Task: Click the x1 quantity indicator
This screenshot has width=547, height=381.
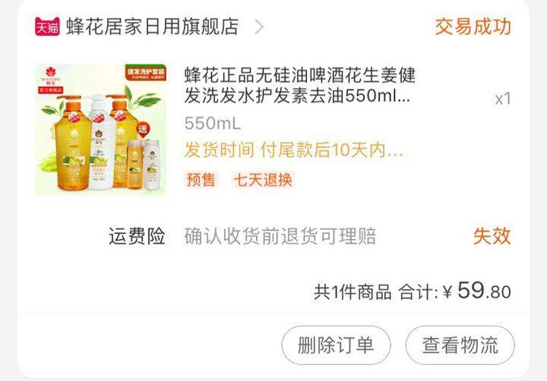Action: [503, 99]
